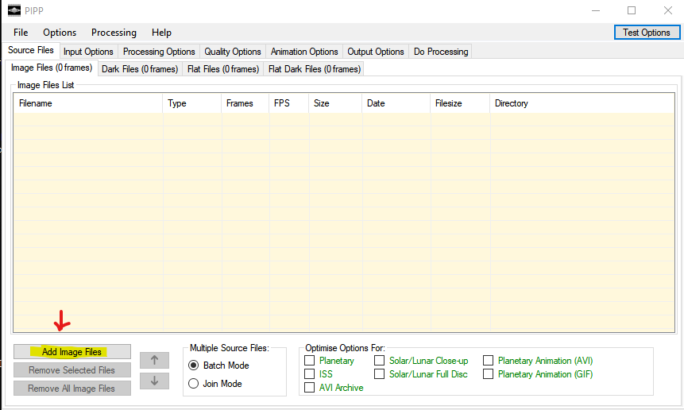Move selected file up with arrow button
The image size is (684, 410).
click(x=154, y=360)
